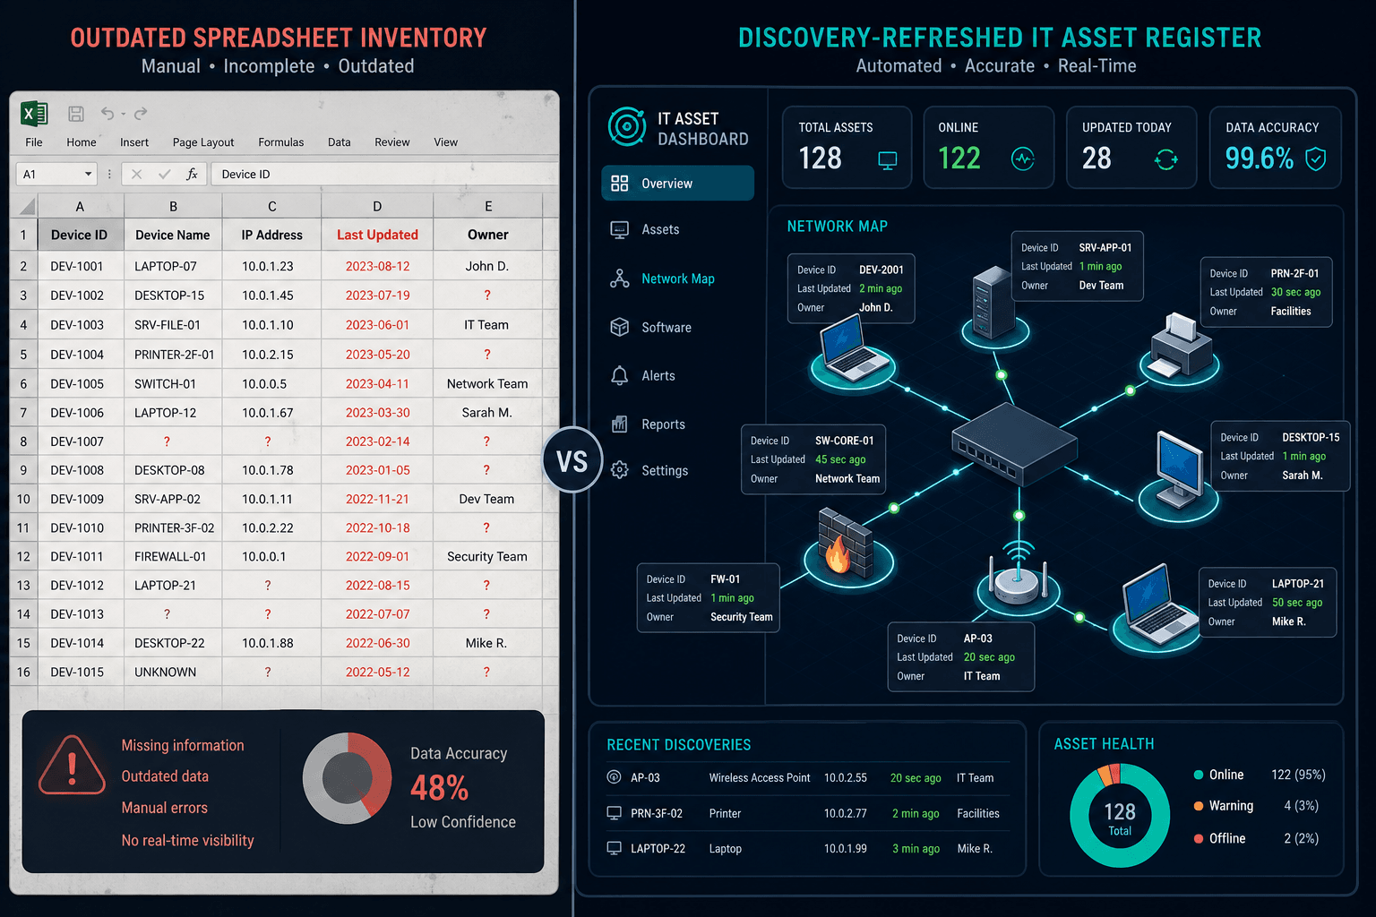Open the undo history dropdown arrow

click(x=123, y=115)
